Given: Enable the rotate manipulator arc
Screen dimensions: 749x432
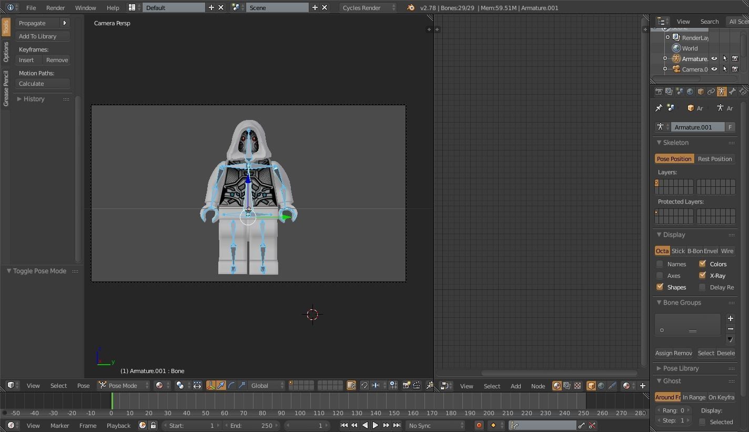Looking at the screenshot, I should 231,386.
